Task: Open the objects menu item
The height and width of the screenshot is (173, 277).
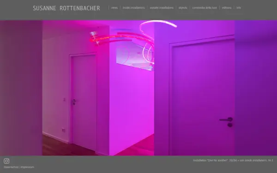Action: [183, 8]
